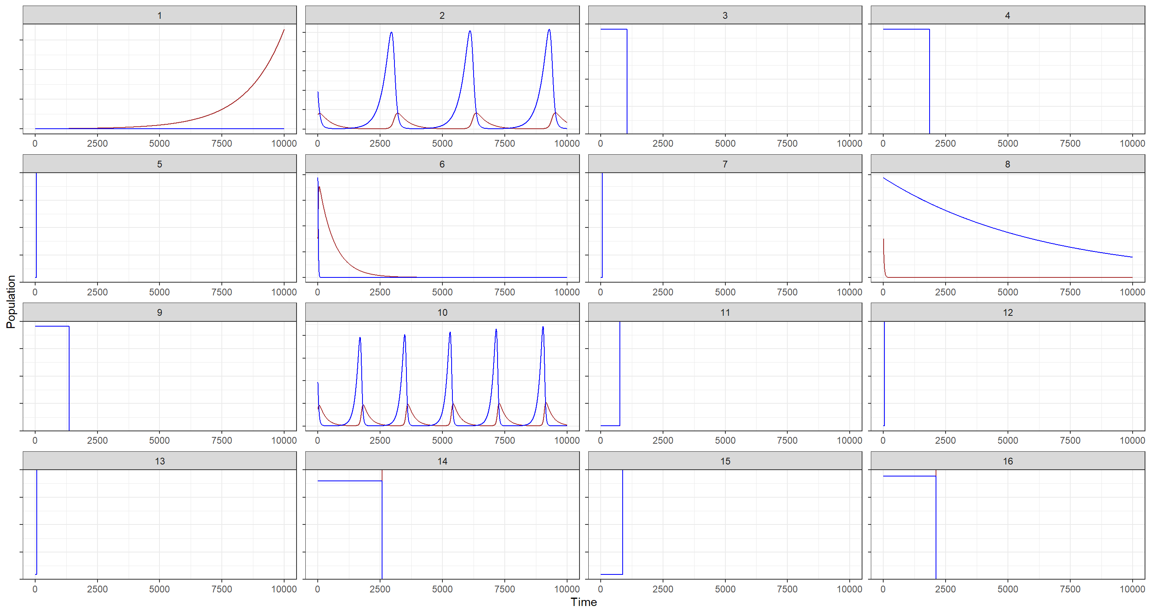Click the facet header labeled 2
This screenshot has width=1151, height=614.
click(442, 15)
